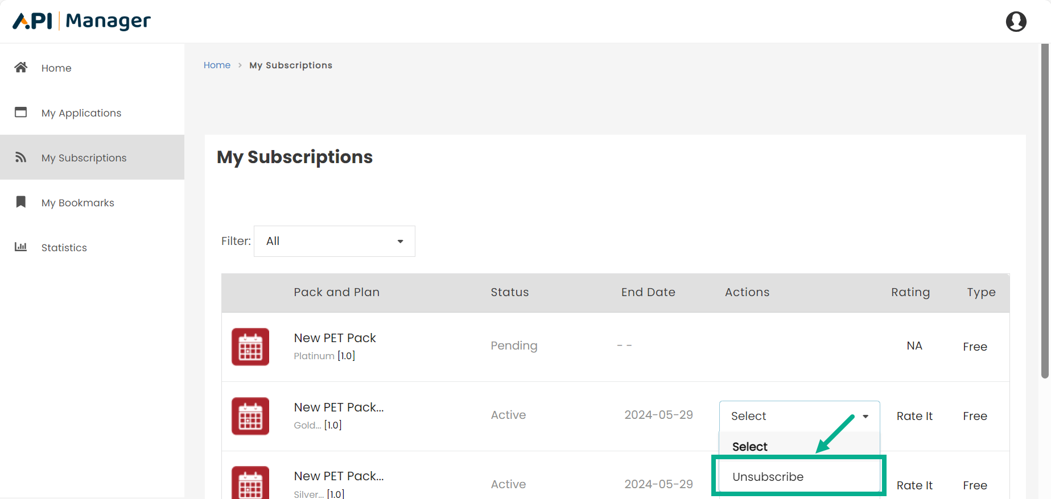Click the My Applications window icon

click(21, 113)
